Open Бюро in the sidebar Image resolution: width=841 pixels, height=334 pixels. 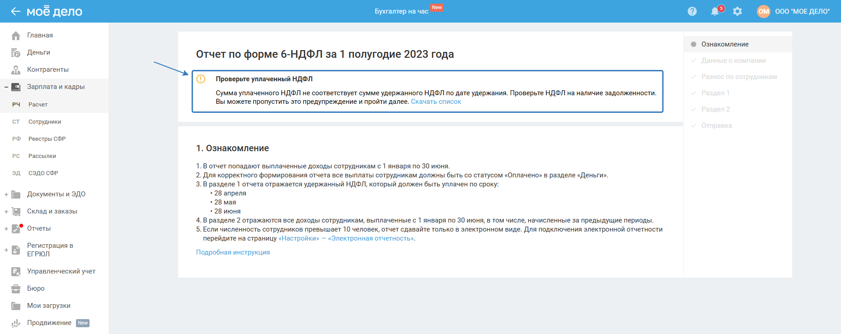click(x=36, y=288)
